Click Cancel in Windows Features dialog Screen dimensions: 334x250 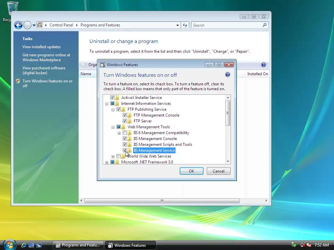pyautogui.click(x=219, y=171)
